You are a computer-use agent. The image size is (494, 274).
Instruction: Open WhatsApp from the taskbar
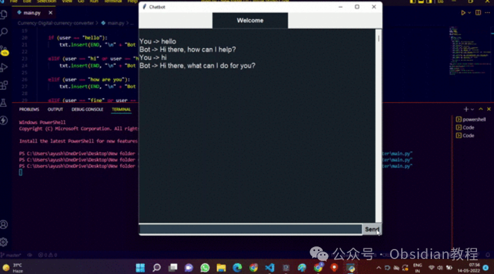click(205, 268)
